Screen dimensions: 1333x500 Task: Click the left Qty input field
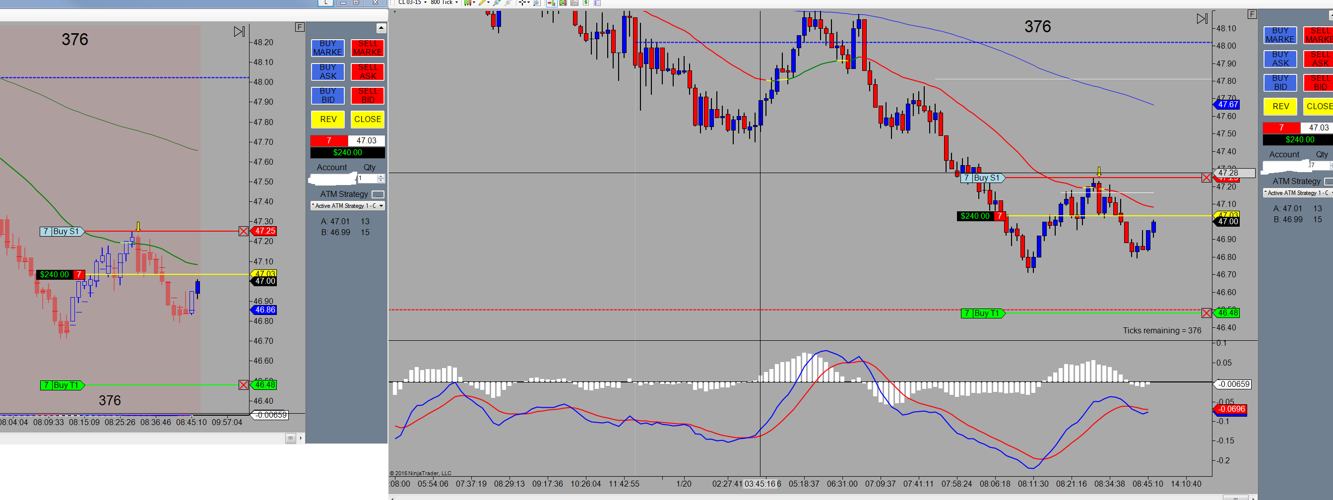pos(368,178)
